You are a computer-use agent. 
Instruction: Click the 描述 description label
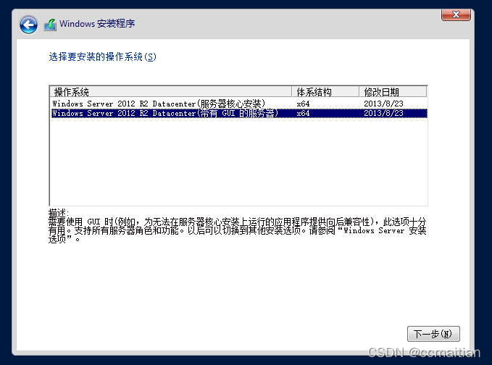coord(59,213)
